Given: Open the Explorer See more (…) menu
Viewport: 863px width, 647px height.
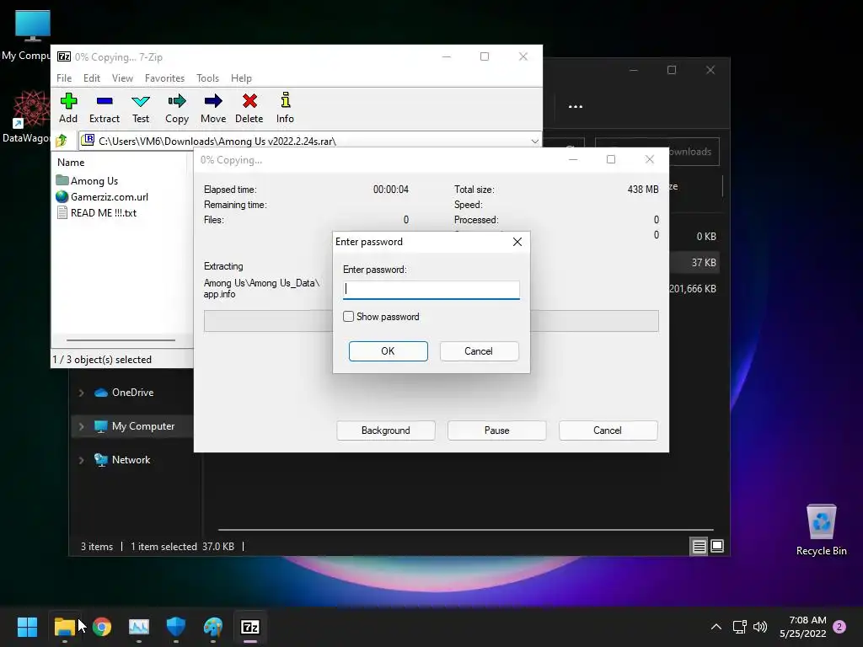Looking at the screenshot, I should tap(575, 107).
